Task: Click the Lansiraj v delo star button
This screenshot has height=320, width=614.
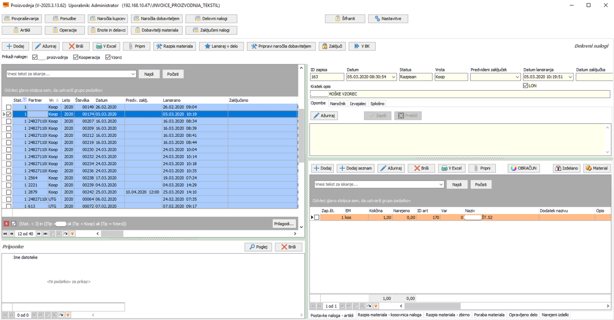Action: click(222, 46)
